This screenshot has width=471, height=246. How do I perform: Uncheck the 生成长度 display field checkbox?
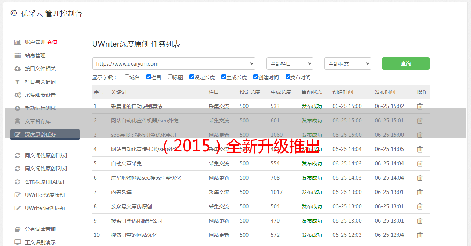click(x=224, y=77)
